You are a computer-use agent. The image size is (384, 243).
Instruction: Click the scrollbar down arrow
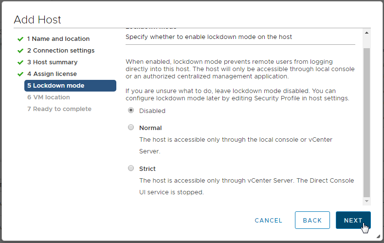tap(367, 201)
